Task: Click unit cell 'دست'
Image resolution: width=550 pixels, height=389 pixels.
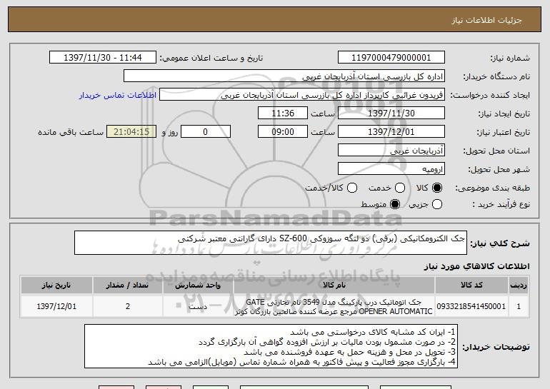Action: [198, 306]
